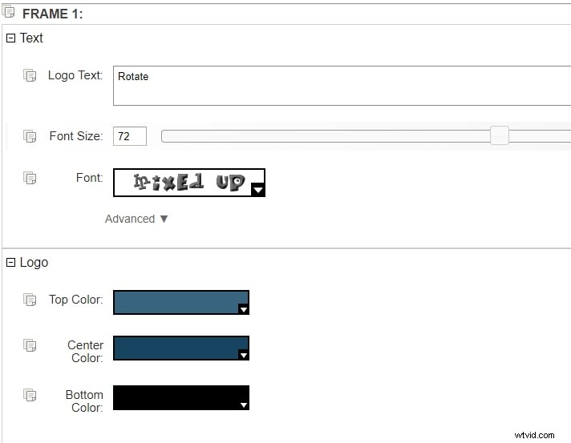Open the Top Color dropdown arrow
Screen dimensions: 571x443
244,309
